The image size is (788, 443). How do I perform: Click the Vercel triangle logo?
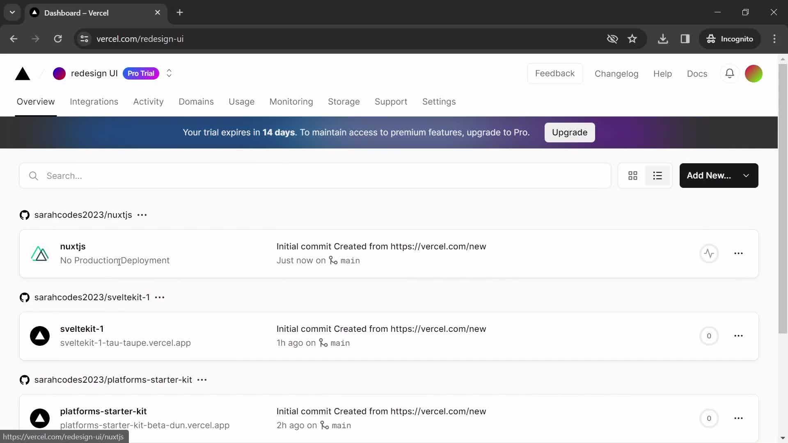(23, 74)
